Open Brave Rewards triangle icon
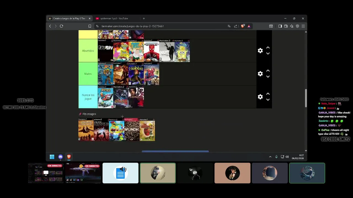The height and width of the screenshot is (198, 353). click(x=249, y=26)
